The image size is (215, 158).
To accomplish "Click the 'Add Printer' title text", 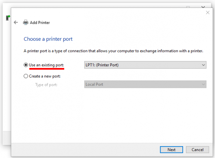I will [x=41, y=23].
